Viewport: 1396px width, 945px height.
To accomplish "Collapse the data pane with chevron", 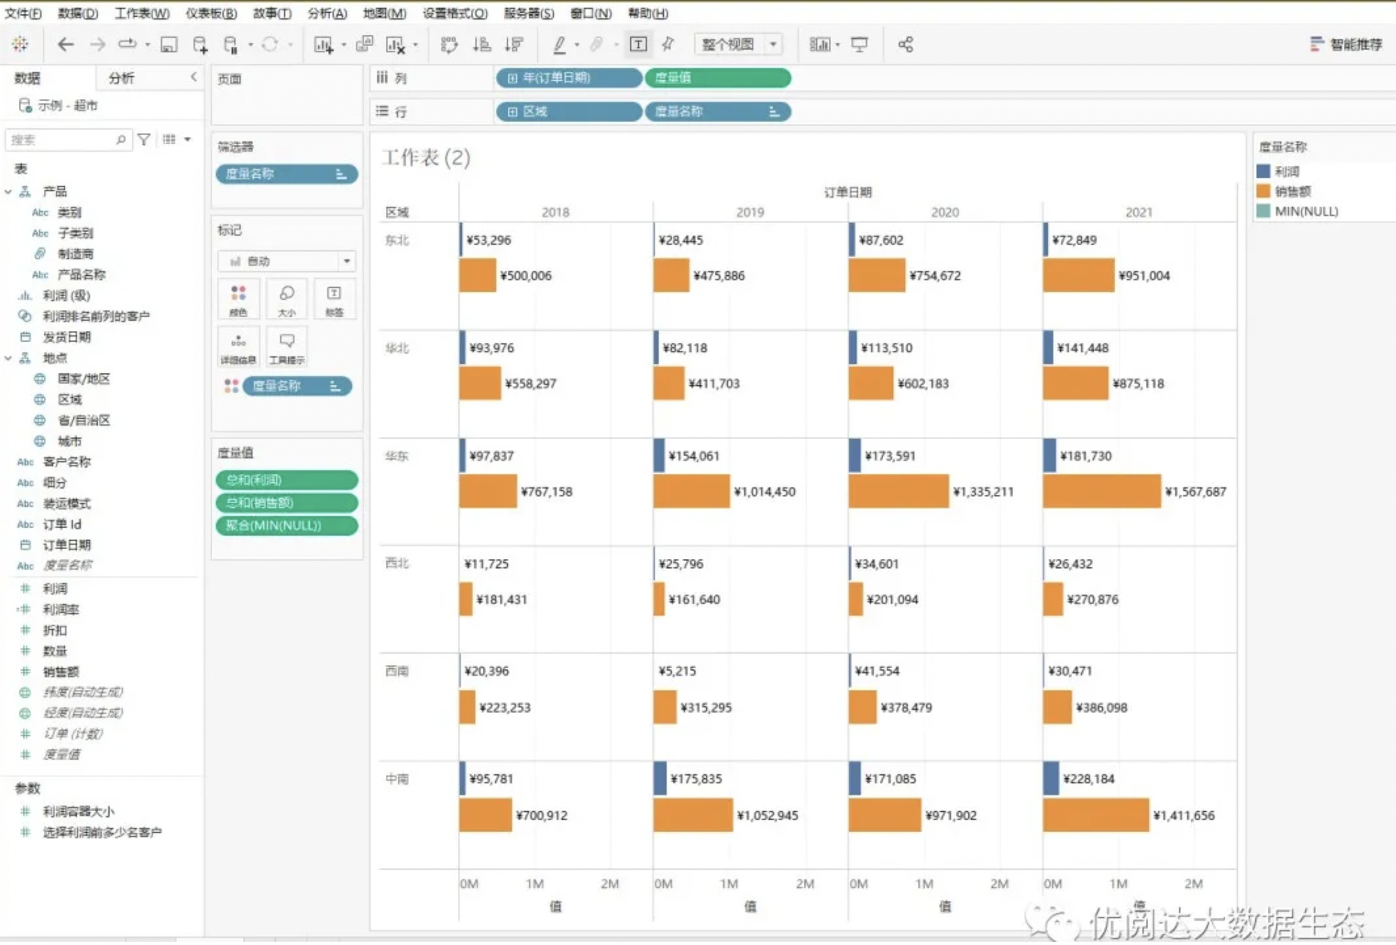I will [194, 77].
